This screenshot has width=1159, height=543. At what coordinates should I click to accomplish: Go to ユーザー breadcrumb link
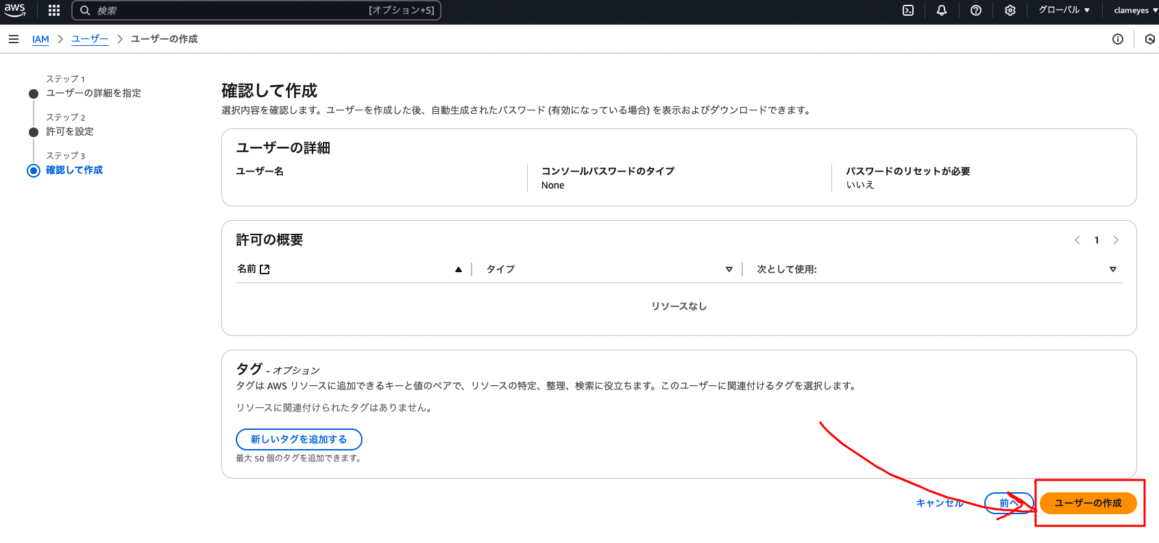[90, 39]
